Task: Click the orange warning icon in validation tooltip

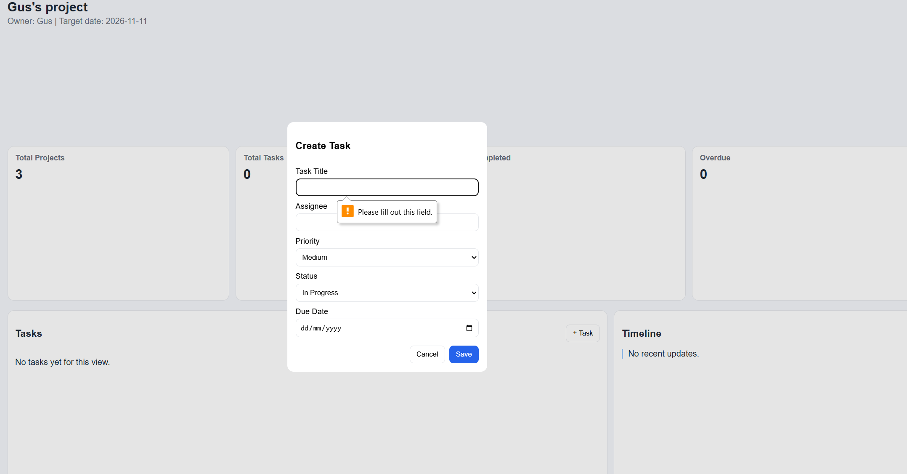Action: click(x=347, y=211)
